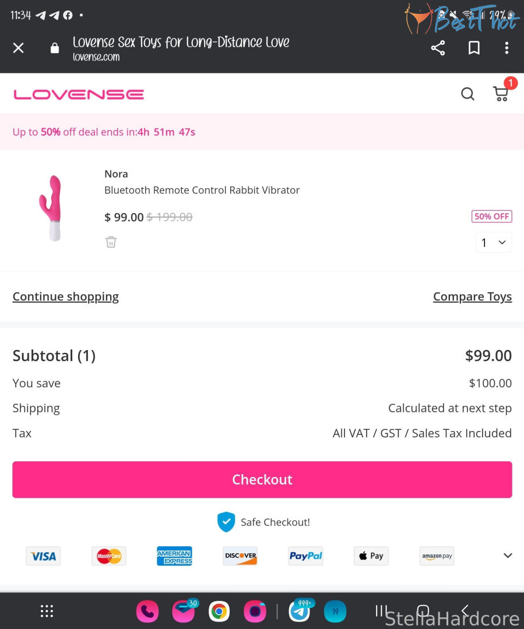The image size is (524, 629).
Task: Click the Lovense logo
Action: pos(79,94)
